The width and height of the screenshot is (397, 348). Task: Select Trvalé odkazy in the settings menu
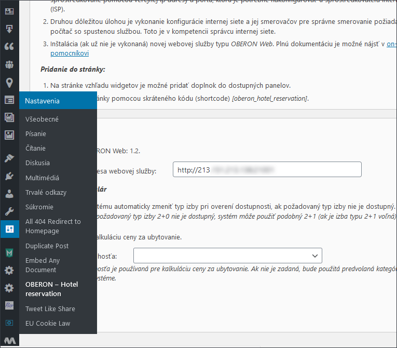tap(46, 192)
